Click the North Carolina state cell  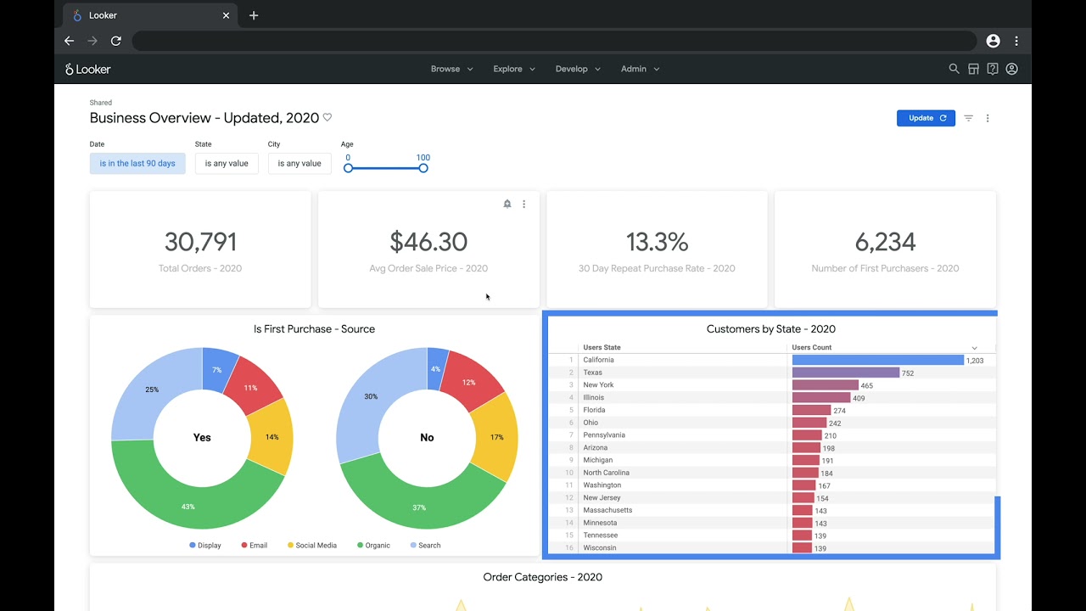coord(607,473)
